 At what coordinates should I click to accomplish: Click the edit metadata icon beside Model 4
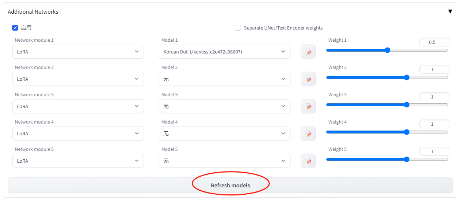click(308, 134)
